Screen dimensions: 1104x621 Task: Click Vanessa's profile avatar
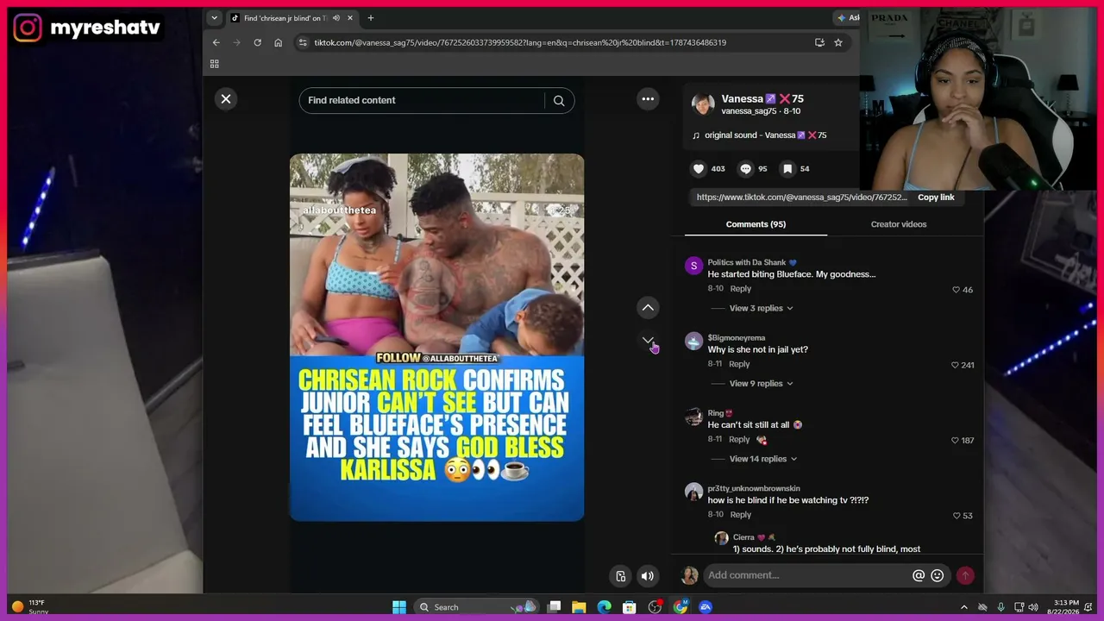click(x=703, y=104)
